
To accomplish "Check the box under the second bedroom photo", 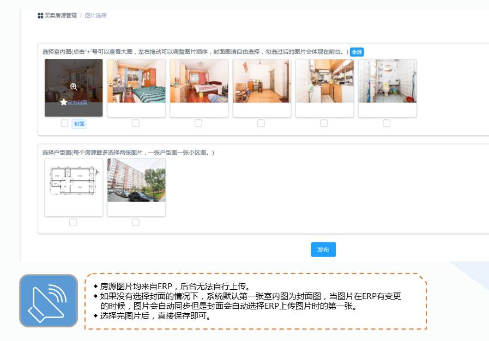I will (x=198, y=123).
